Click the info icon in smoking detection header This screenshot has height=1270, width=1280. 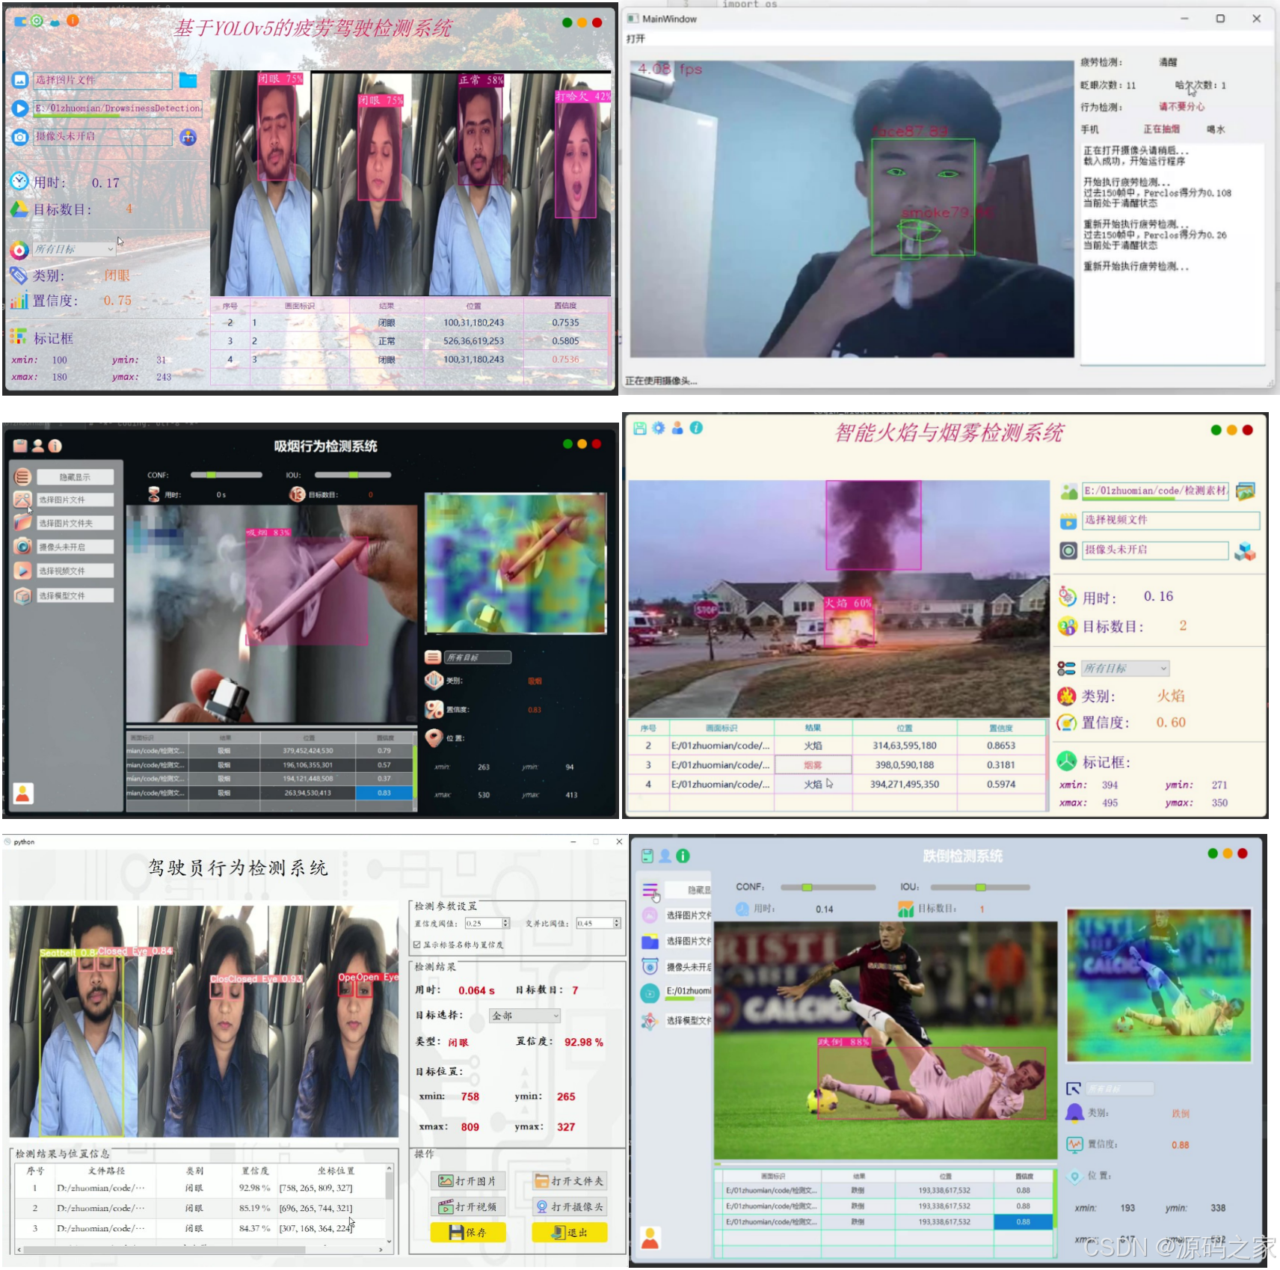(55, 446)
